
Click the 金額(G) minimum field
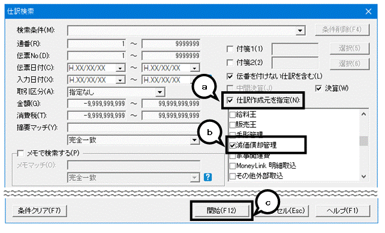[x=97, y=104]
